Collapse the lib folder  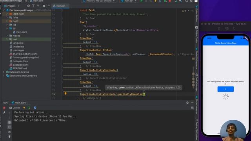pos(7,28)
